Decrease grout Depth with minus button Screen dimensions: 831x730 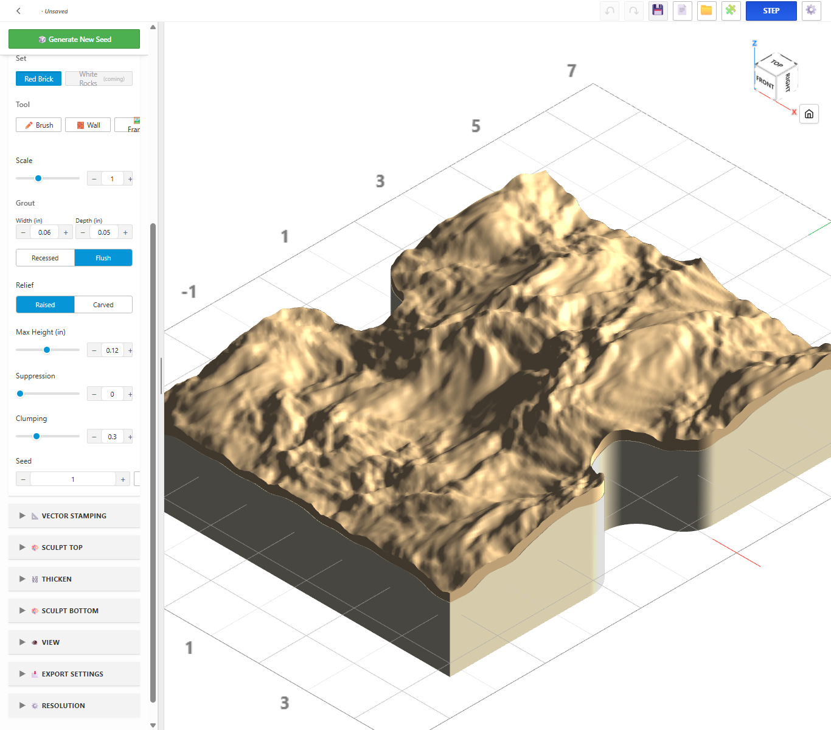83,232
